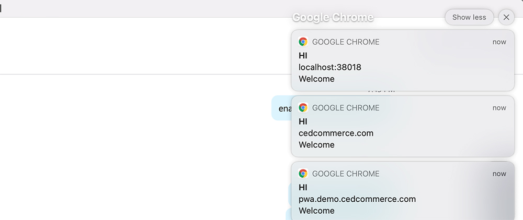Open the localhost:38018 notification
523x220 pixels.
[403, 60]
